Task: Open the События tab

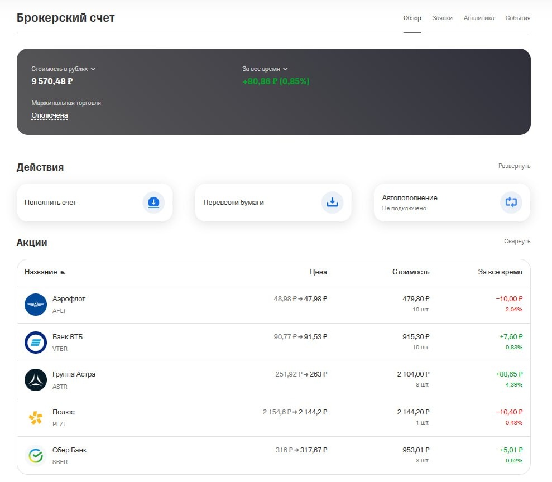Action: (x=518, y=18)
